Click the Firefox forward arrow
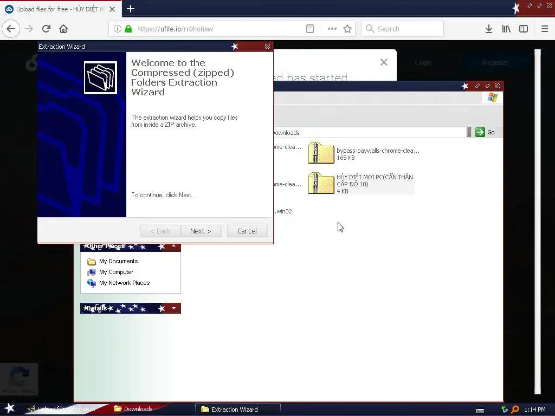 [29, 29]
